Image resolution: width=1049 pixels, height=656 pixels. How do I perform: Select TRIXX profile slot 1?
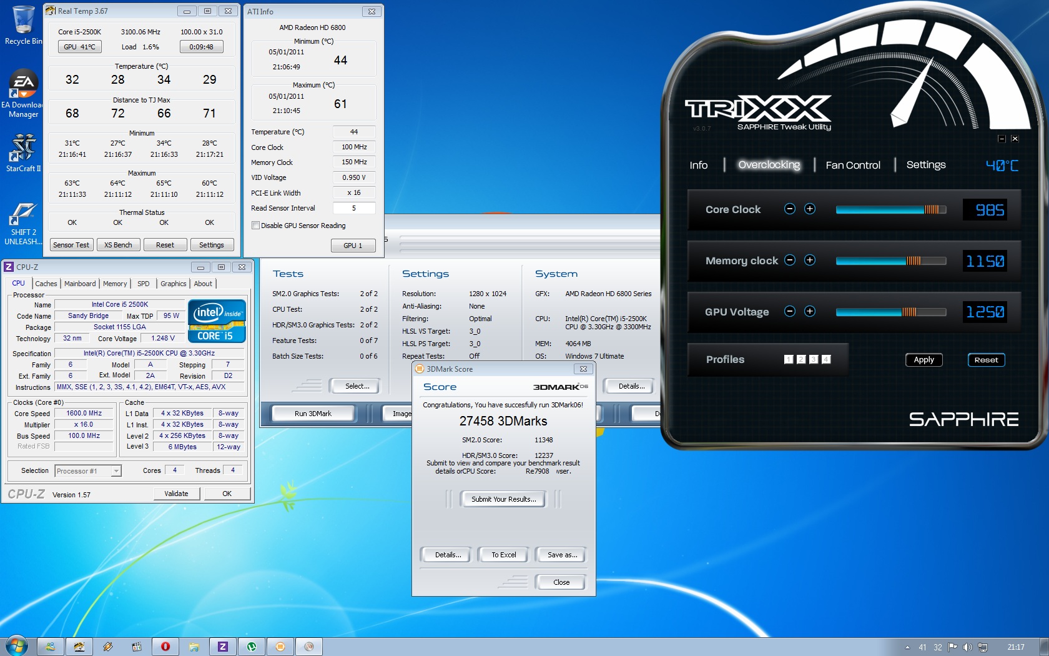[x=789, y=359]
